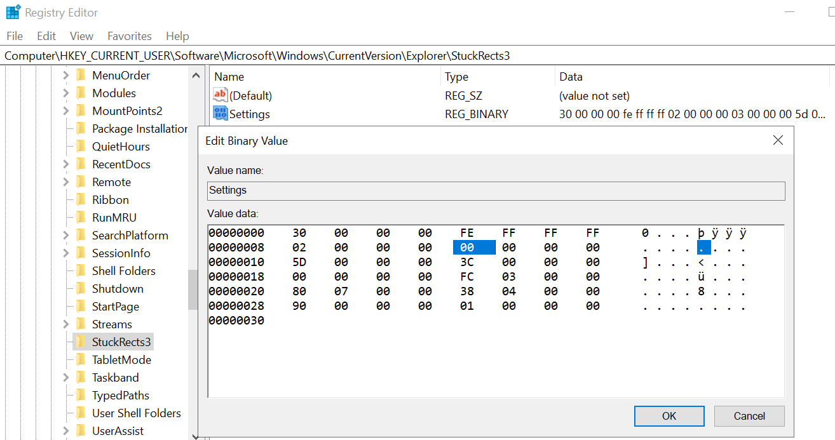The width and height of the screenshot is (835, 440).
Task: Expand the Streams tree node
Action: [66, 324]
